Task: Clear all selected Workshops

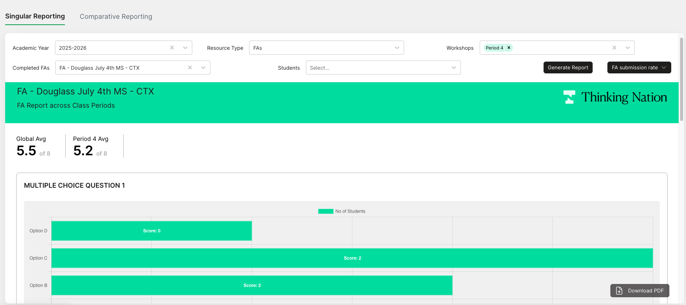Action: click(614, 48)
